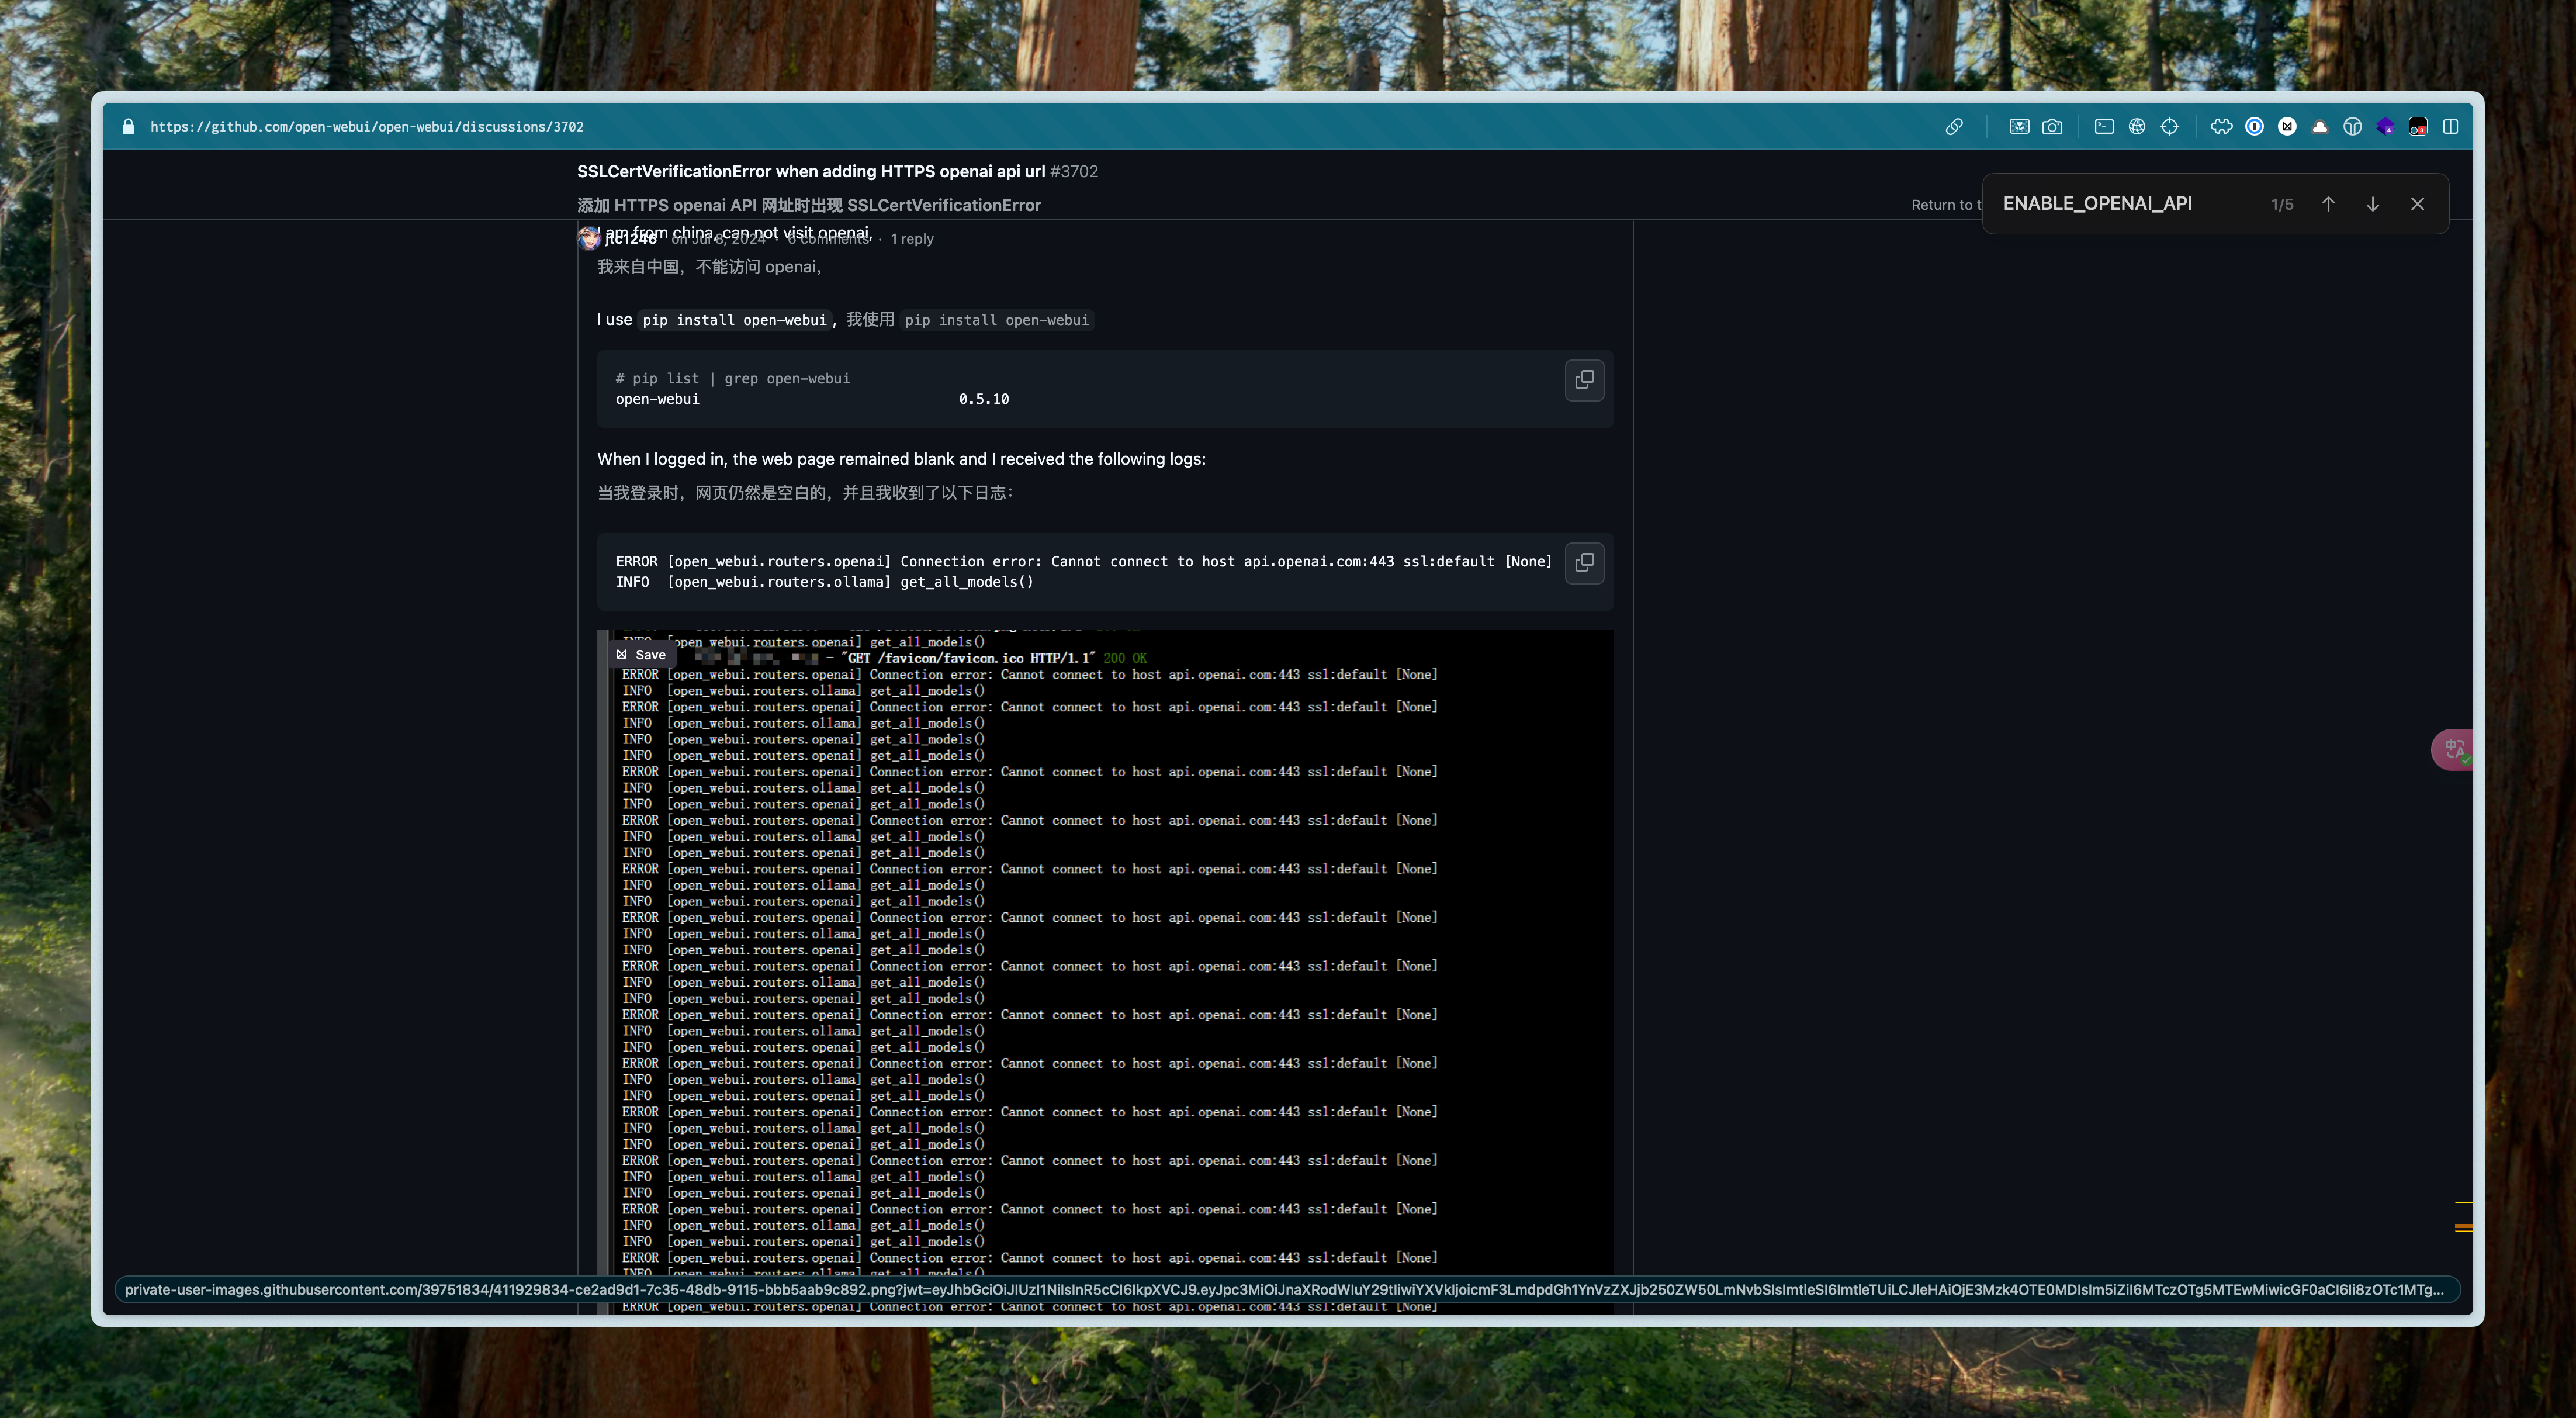Image resolution: width=2576 pixels, height=1418 pixels.
Task: Click the copy link chain icon
Action: (1954, 127)
